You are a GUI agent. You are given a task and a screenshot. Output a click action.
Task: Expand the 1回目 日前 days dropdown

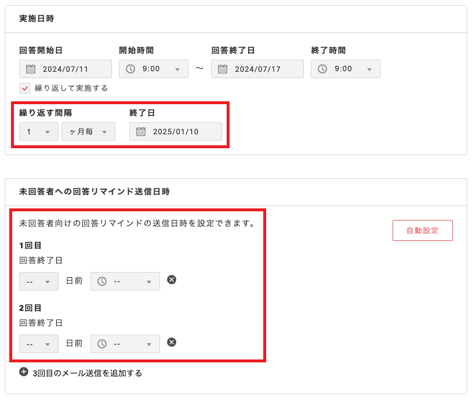(38, 281)
